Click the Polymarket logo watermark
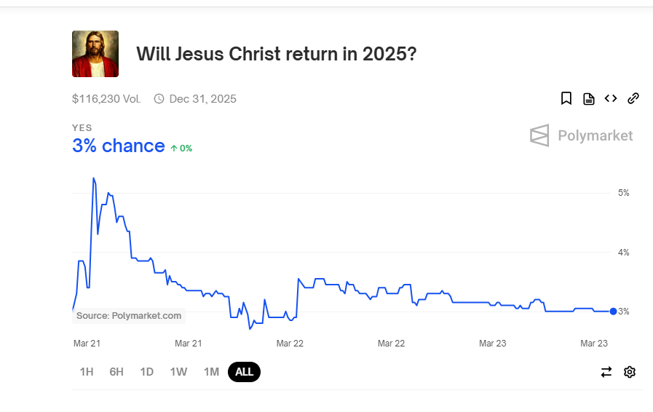The width and height of the screenshot is (653, 412). (x=581, y=135)
